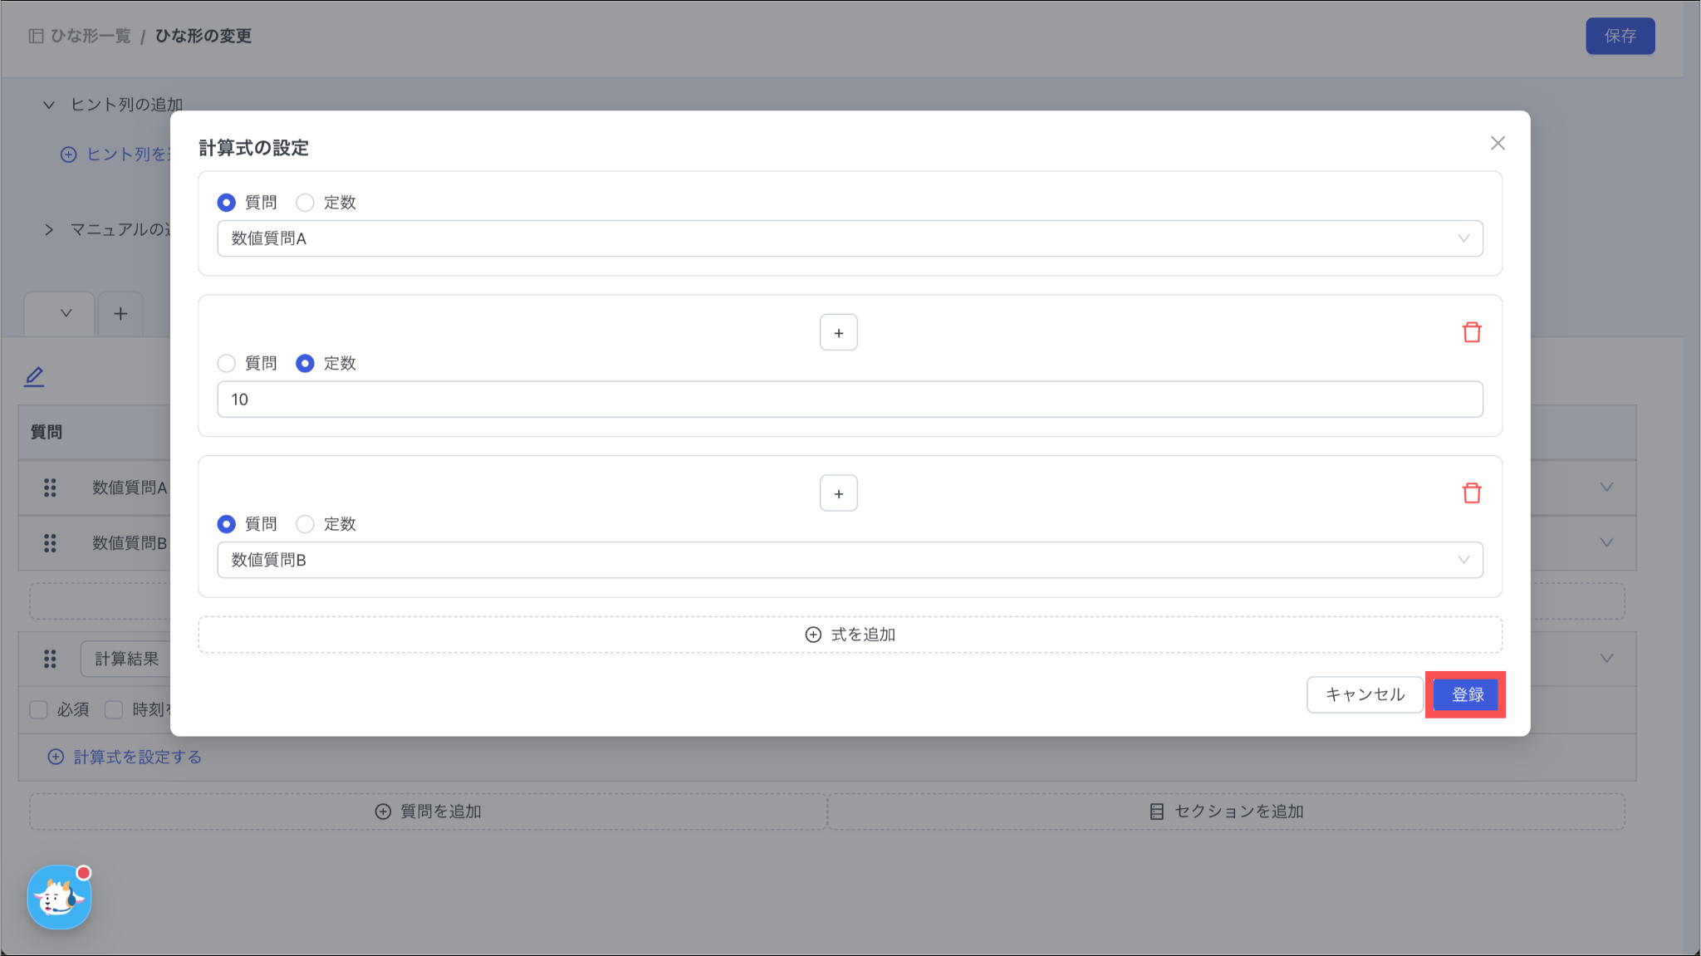Viewport: 1701px width, 956px height.
Task: Grab the drag handle for 数値質問A
Action: coord(50,488)
